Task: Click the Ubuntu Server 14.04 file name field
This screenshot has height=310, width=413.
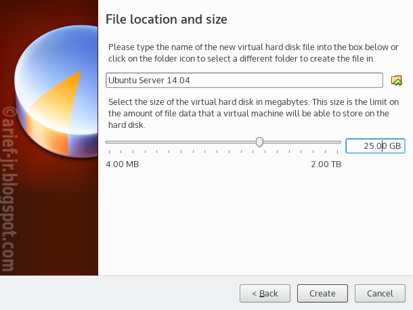Action: click(x=244, y=81)
